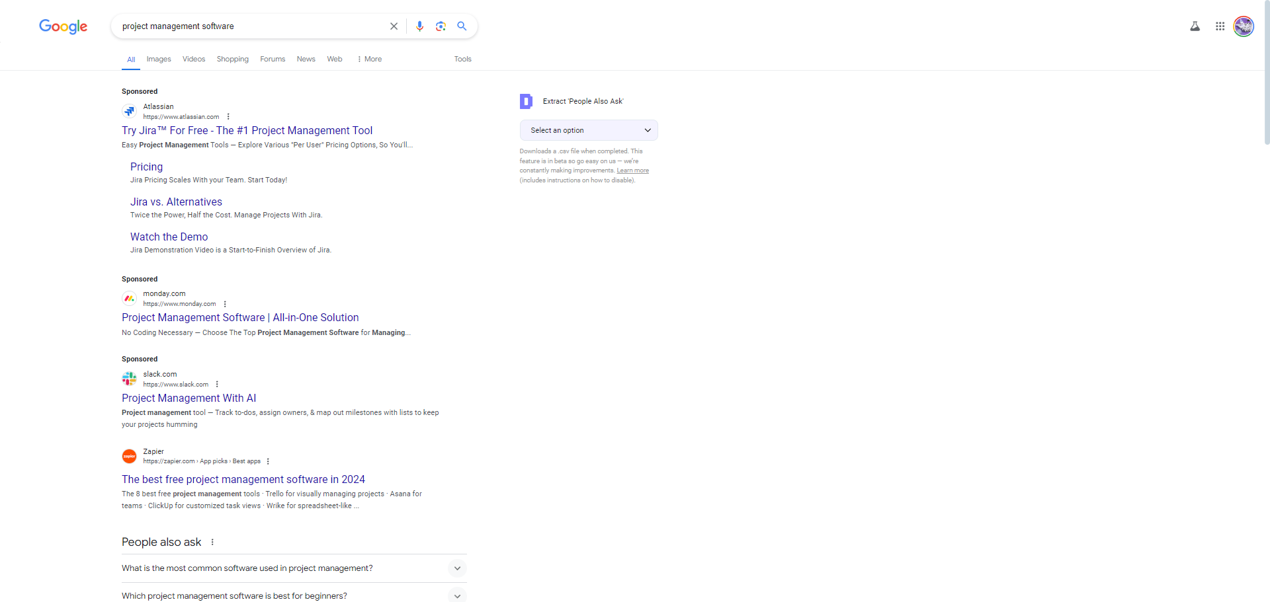
Task: Open the Shopping results tab
Action: click(x=232, y=59)
